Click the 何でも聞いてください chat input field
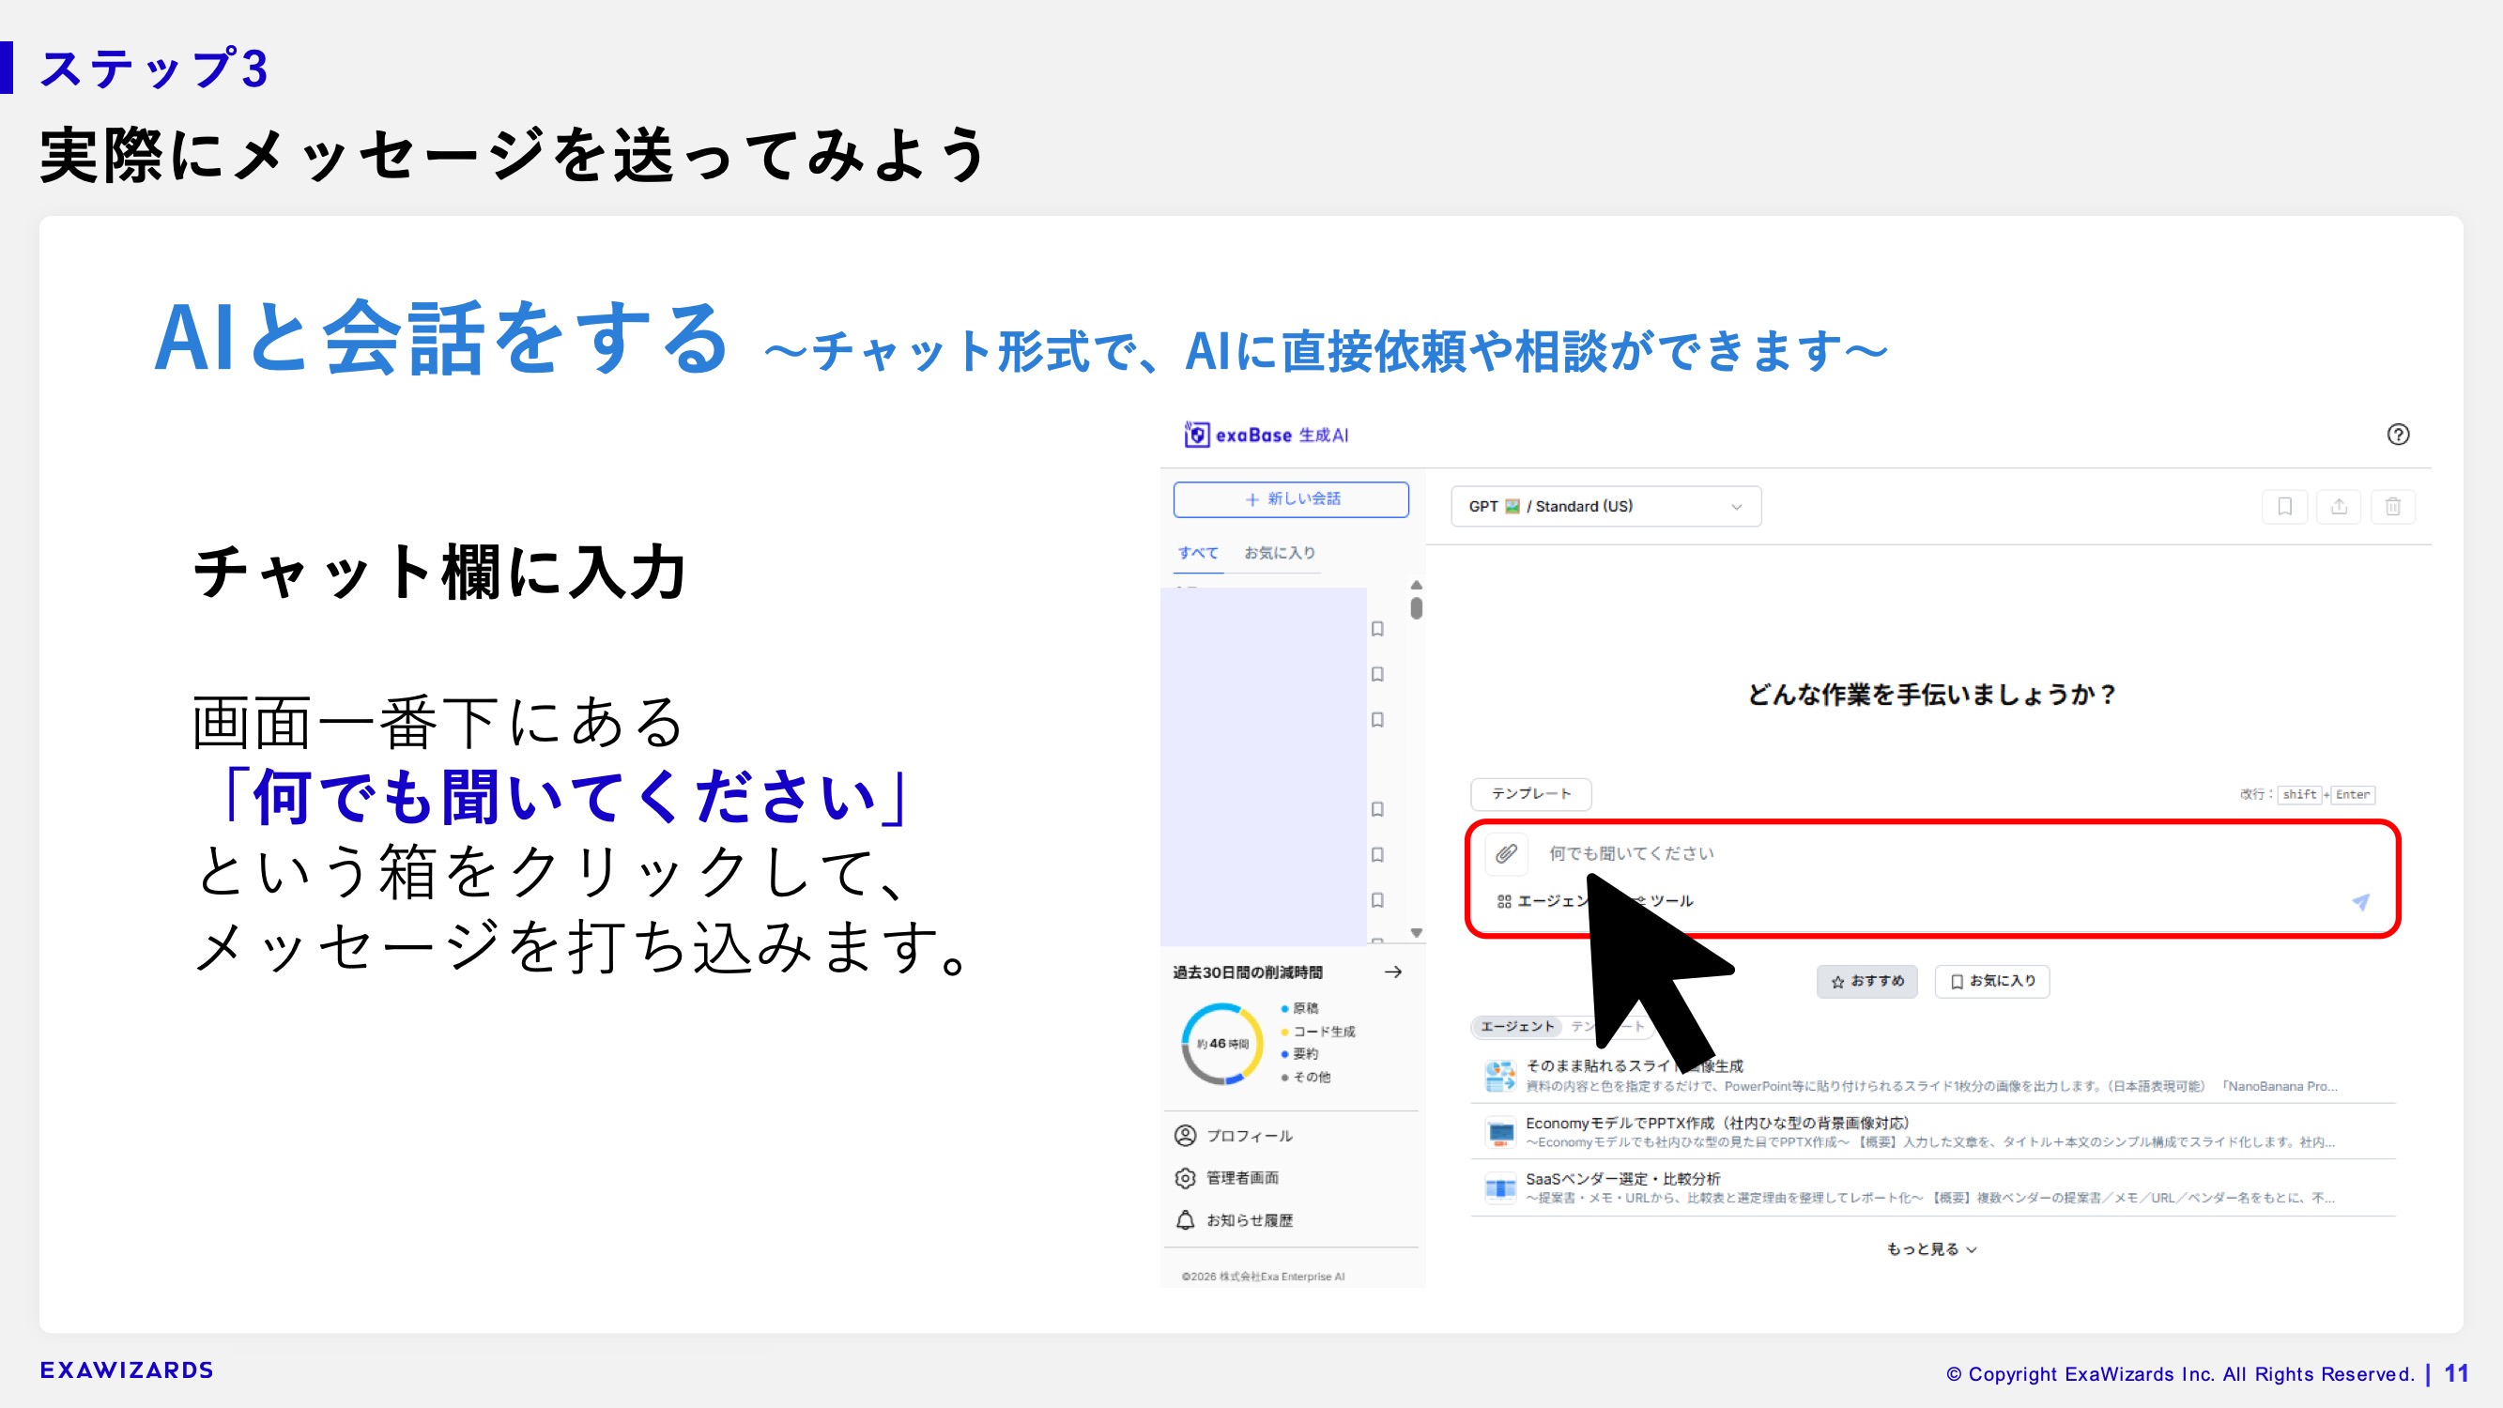 [x=1934, y=853]
